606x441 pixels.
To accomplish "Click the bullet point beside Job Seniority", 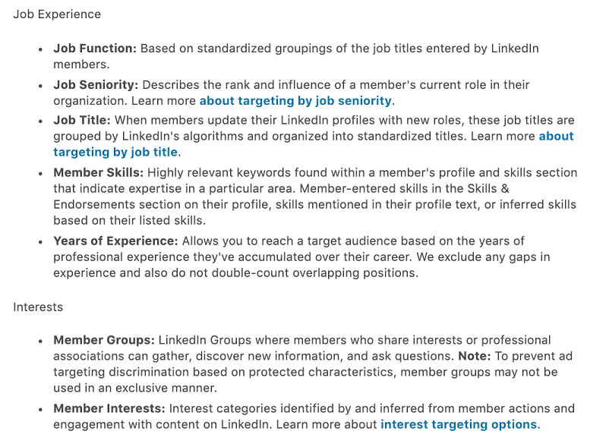I will click(x=40, y=86).
